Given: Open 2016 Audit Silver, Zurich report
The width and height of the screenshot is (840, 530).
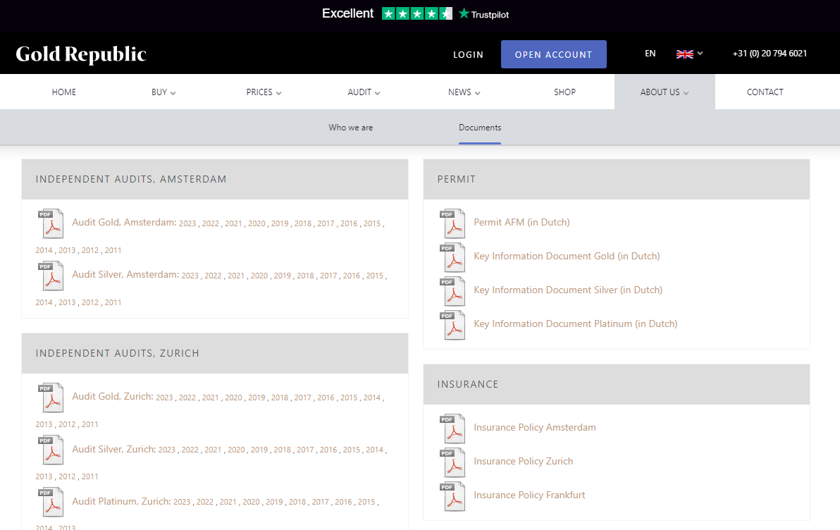Looking at the screenshot, I should click(328, 450).
